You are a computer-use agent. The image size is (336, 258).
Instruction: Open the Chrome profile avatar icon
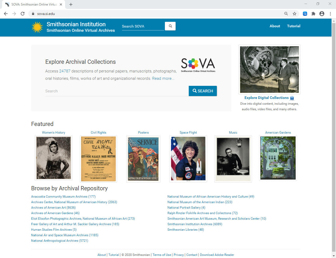pos(322,14)
